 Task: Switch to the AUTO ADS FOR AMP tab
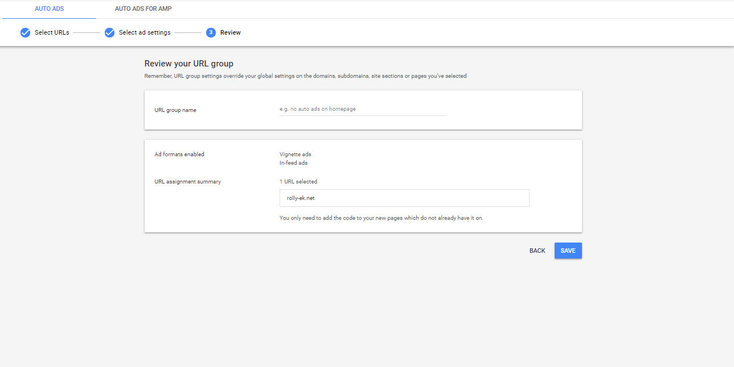click(x=142, y=9)
